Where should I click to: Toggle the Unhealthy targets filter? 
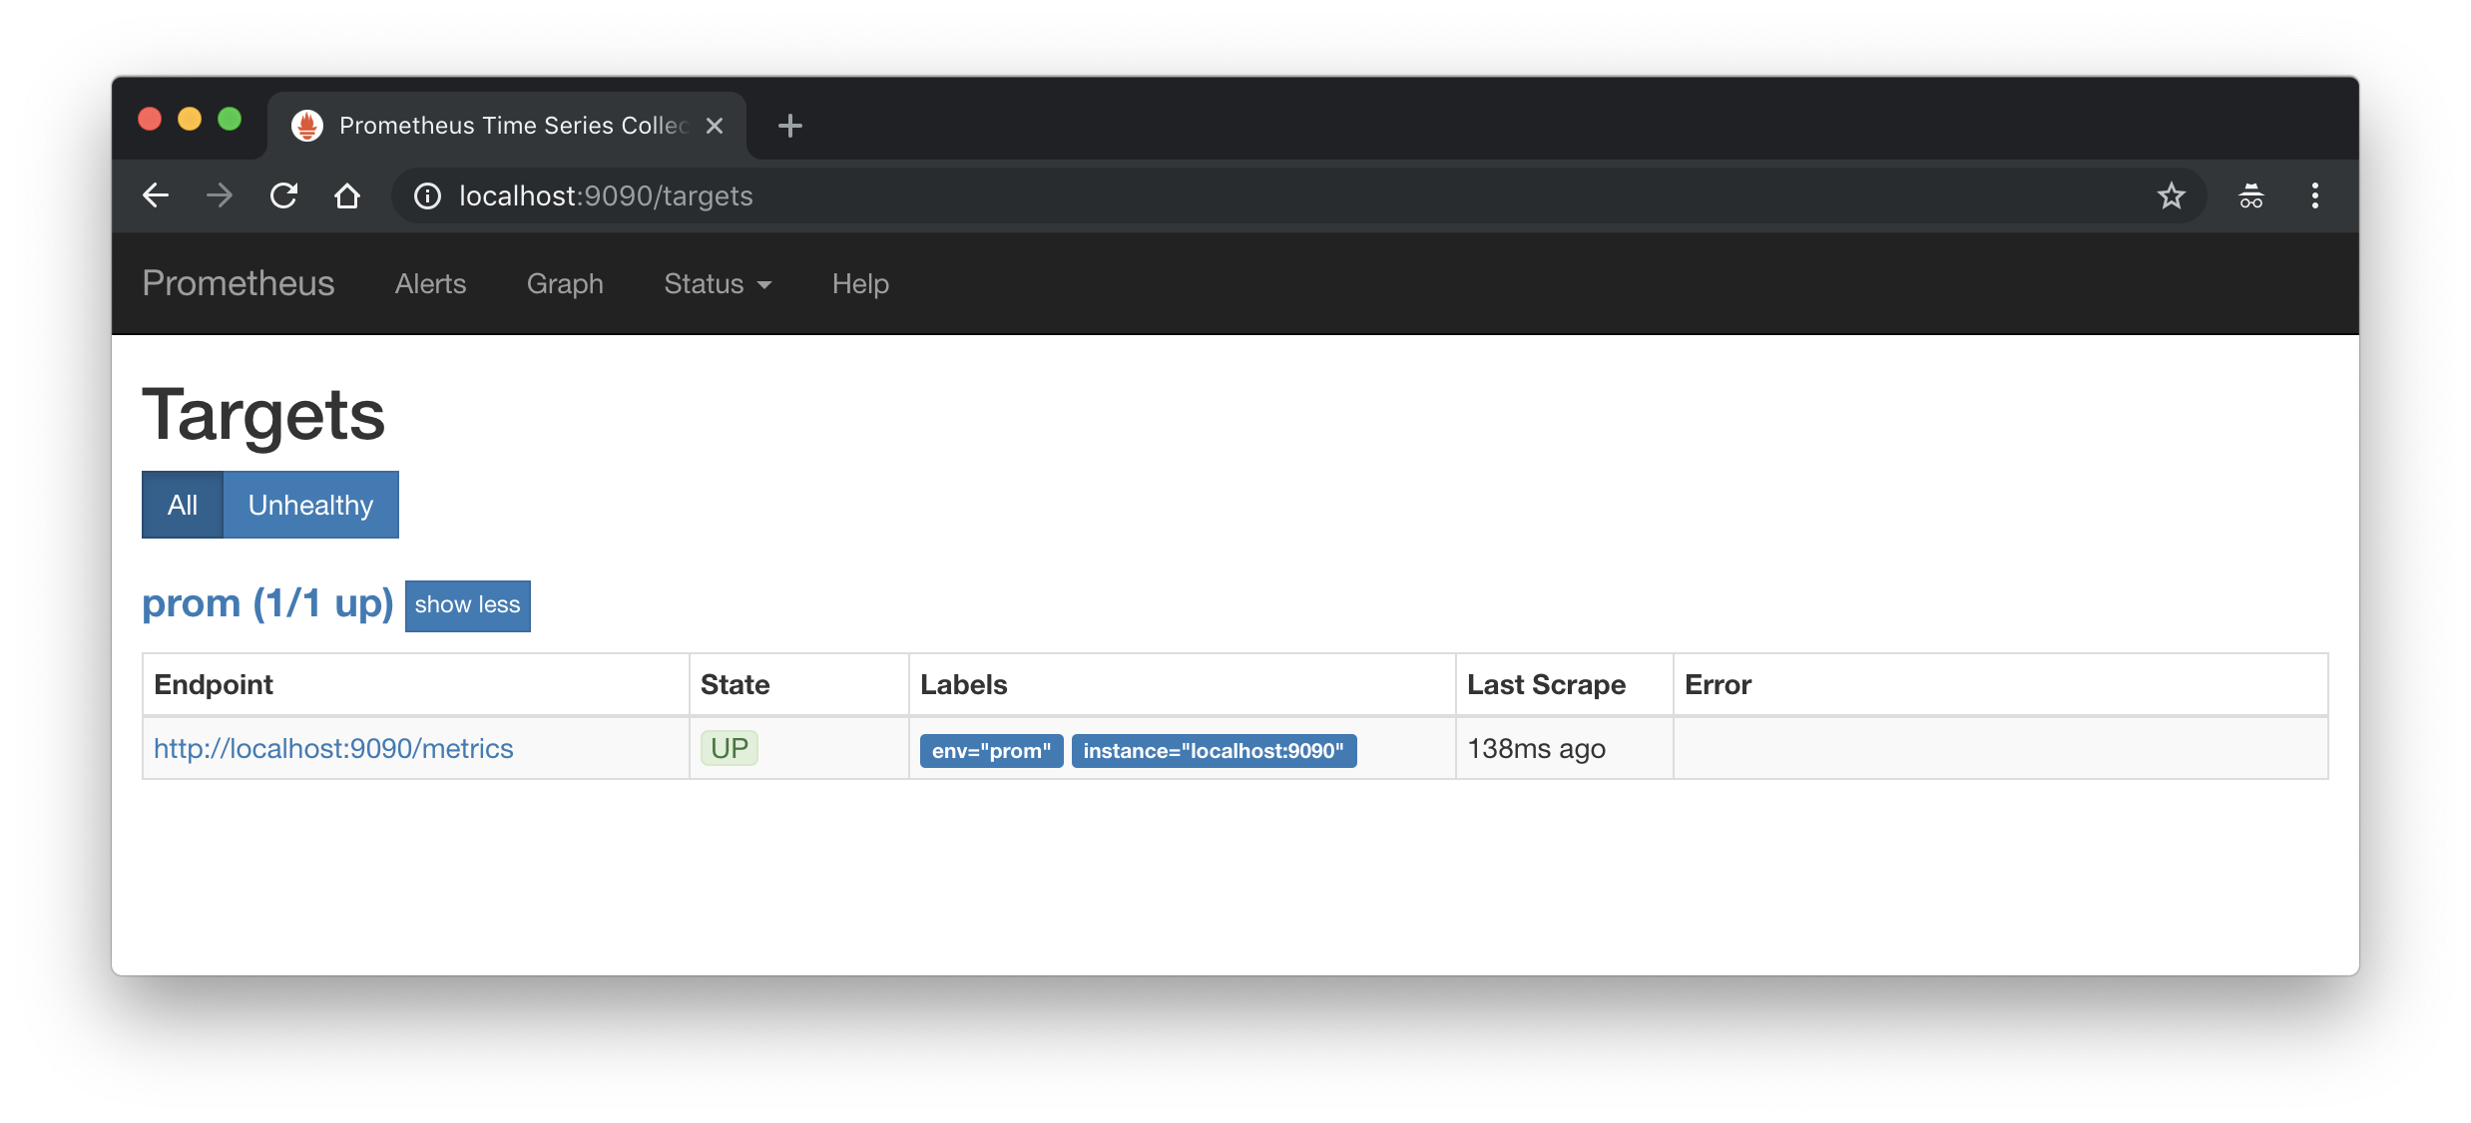[310, 504]
